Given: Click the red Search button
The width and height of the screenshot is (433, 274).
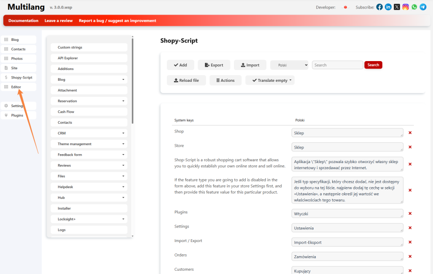Looking at the screenshot, I should click(x=373, y=65).
